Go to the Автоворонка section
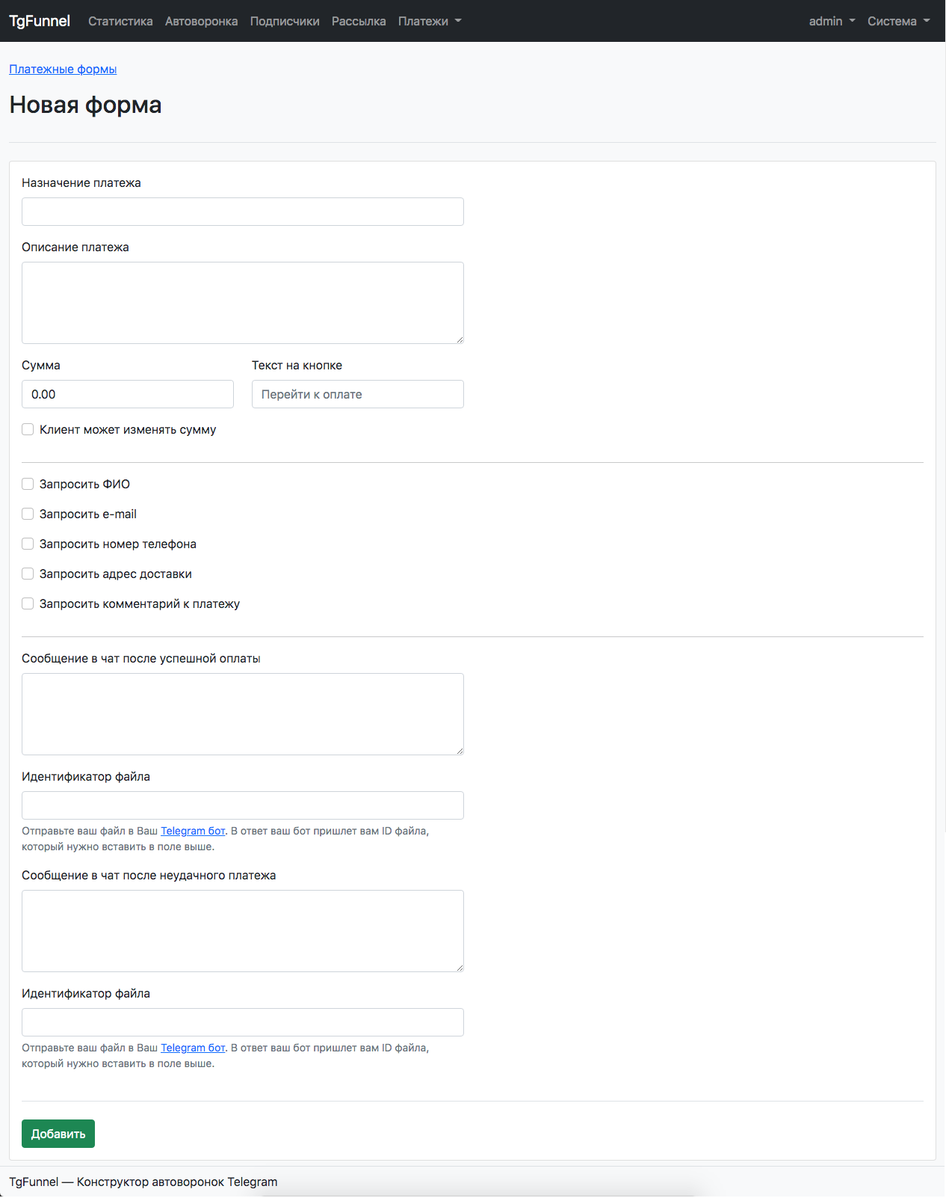Screen dimensions: 946x1198 coord(201,21)
